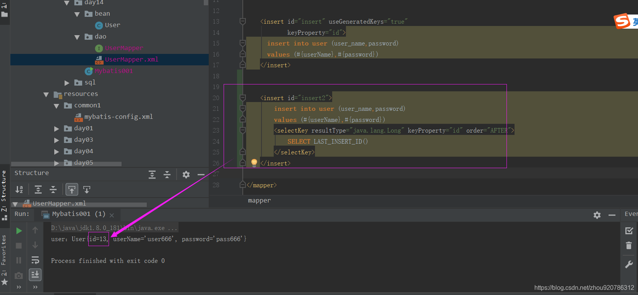Click the camera thread-dump icon
638x295 pixels.
[x=19, y=276]
